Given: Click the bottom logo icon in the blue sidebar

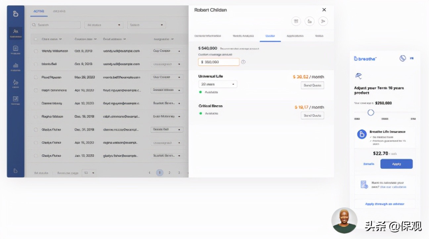Looking at the screenshot, I should (16, 171).
